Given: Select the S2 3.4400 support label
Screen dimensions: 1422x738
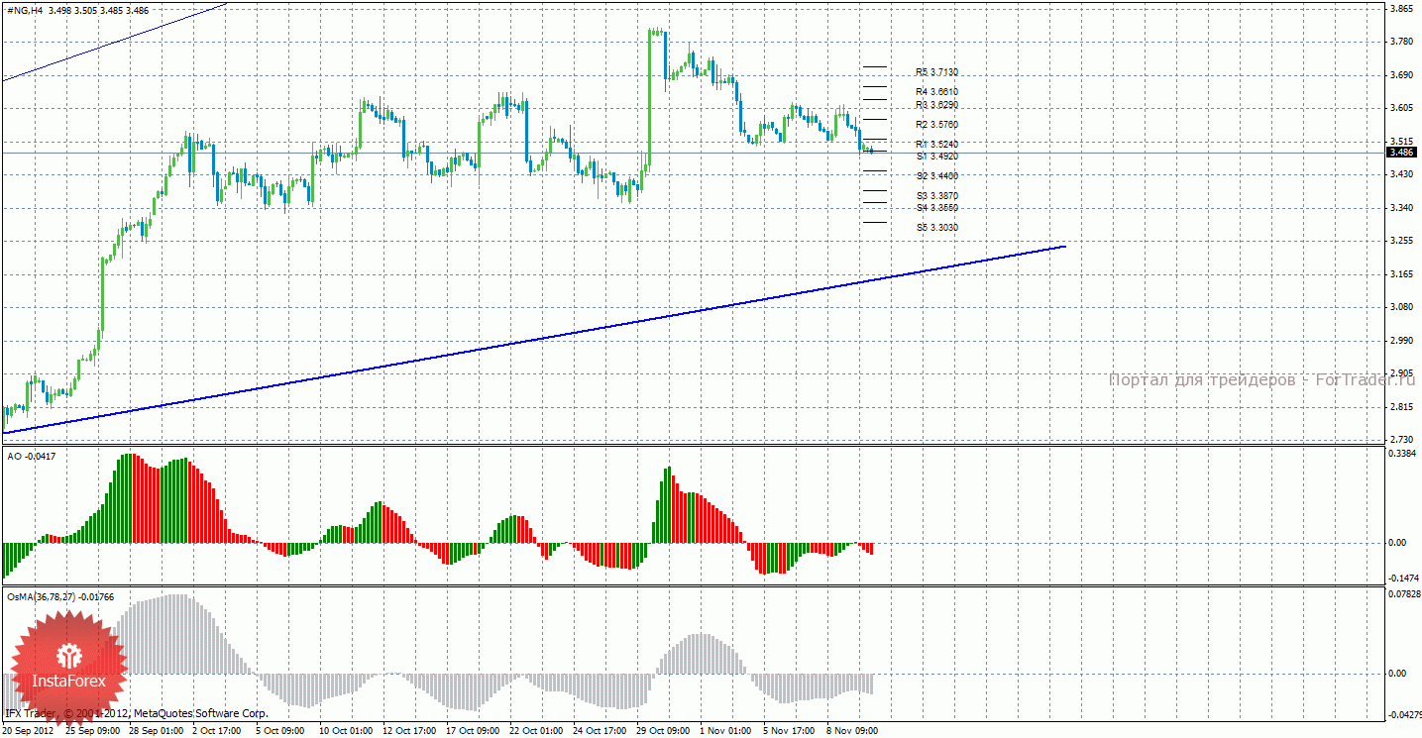Looking at the screenshot, I should 936,176.
